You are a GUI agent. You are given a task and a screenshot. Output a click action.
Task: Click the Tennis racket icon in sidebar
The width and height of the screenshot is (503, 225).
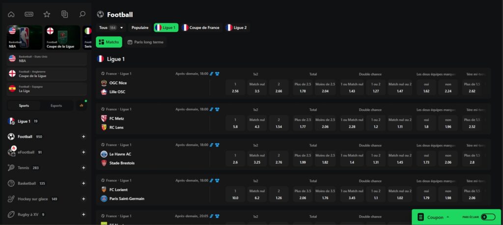11,168
